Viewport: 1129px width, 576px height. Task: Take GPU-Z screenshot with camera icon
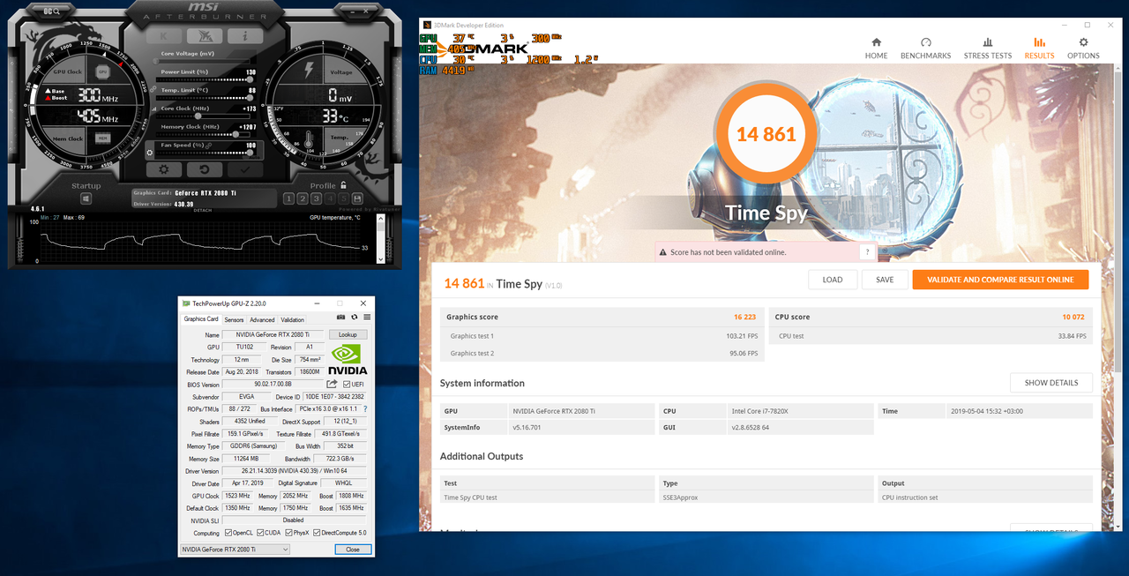tap(341, 318)
